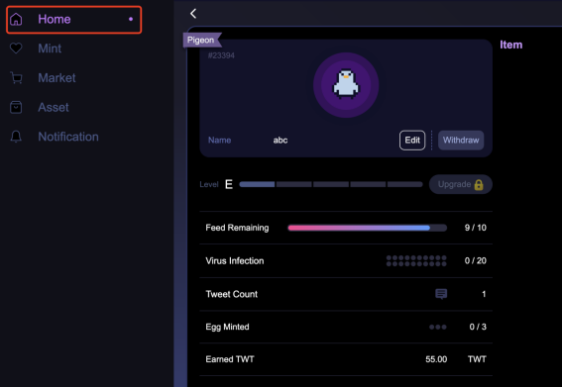Click the Virus Infection label
The width and height of the screenshot is (562, 387).
[x=235, y=260]
